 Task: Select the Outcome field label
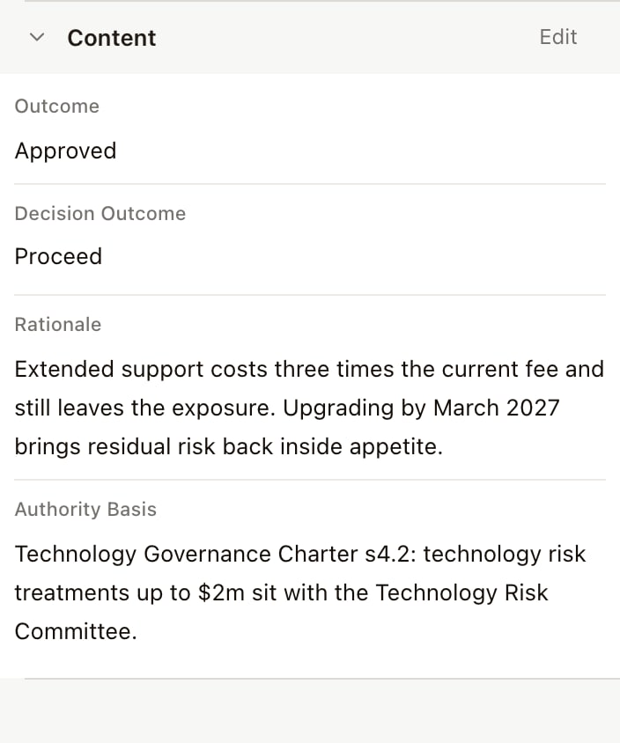click(x=57, y=107)
